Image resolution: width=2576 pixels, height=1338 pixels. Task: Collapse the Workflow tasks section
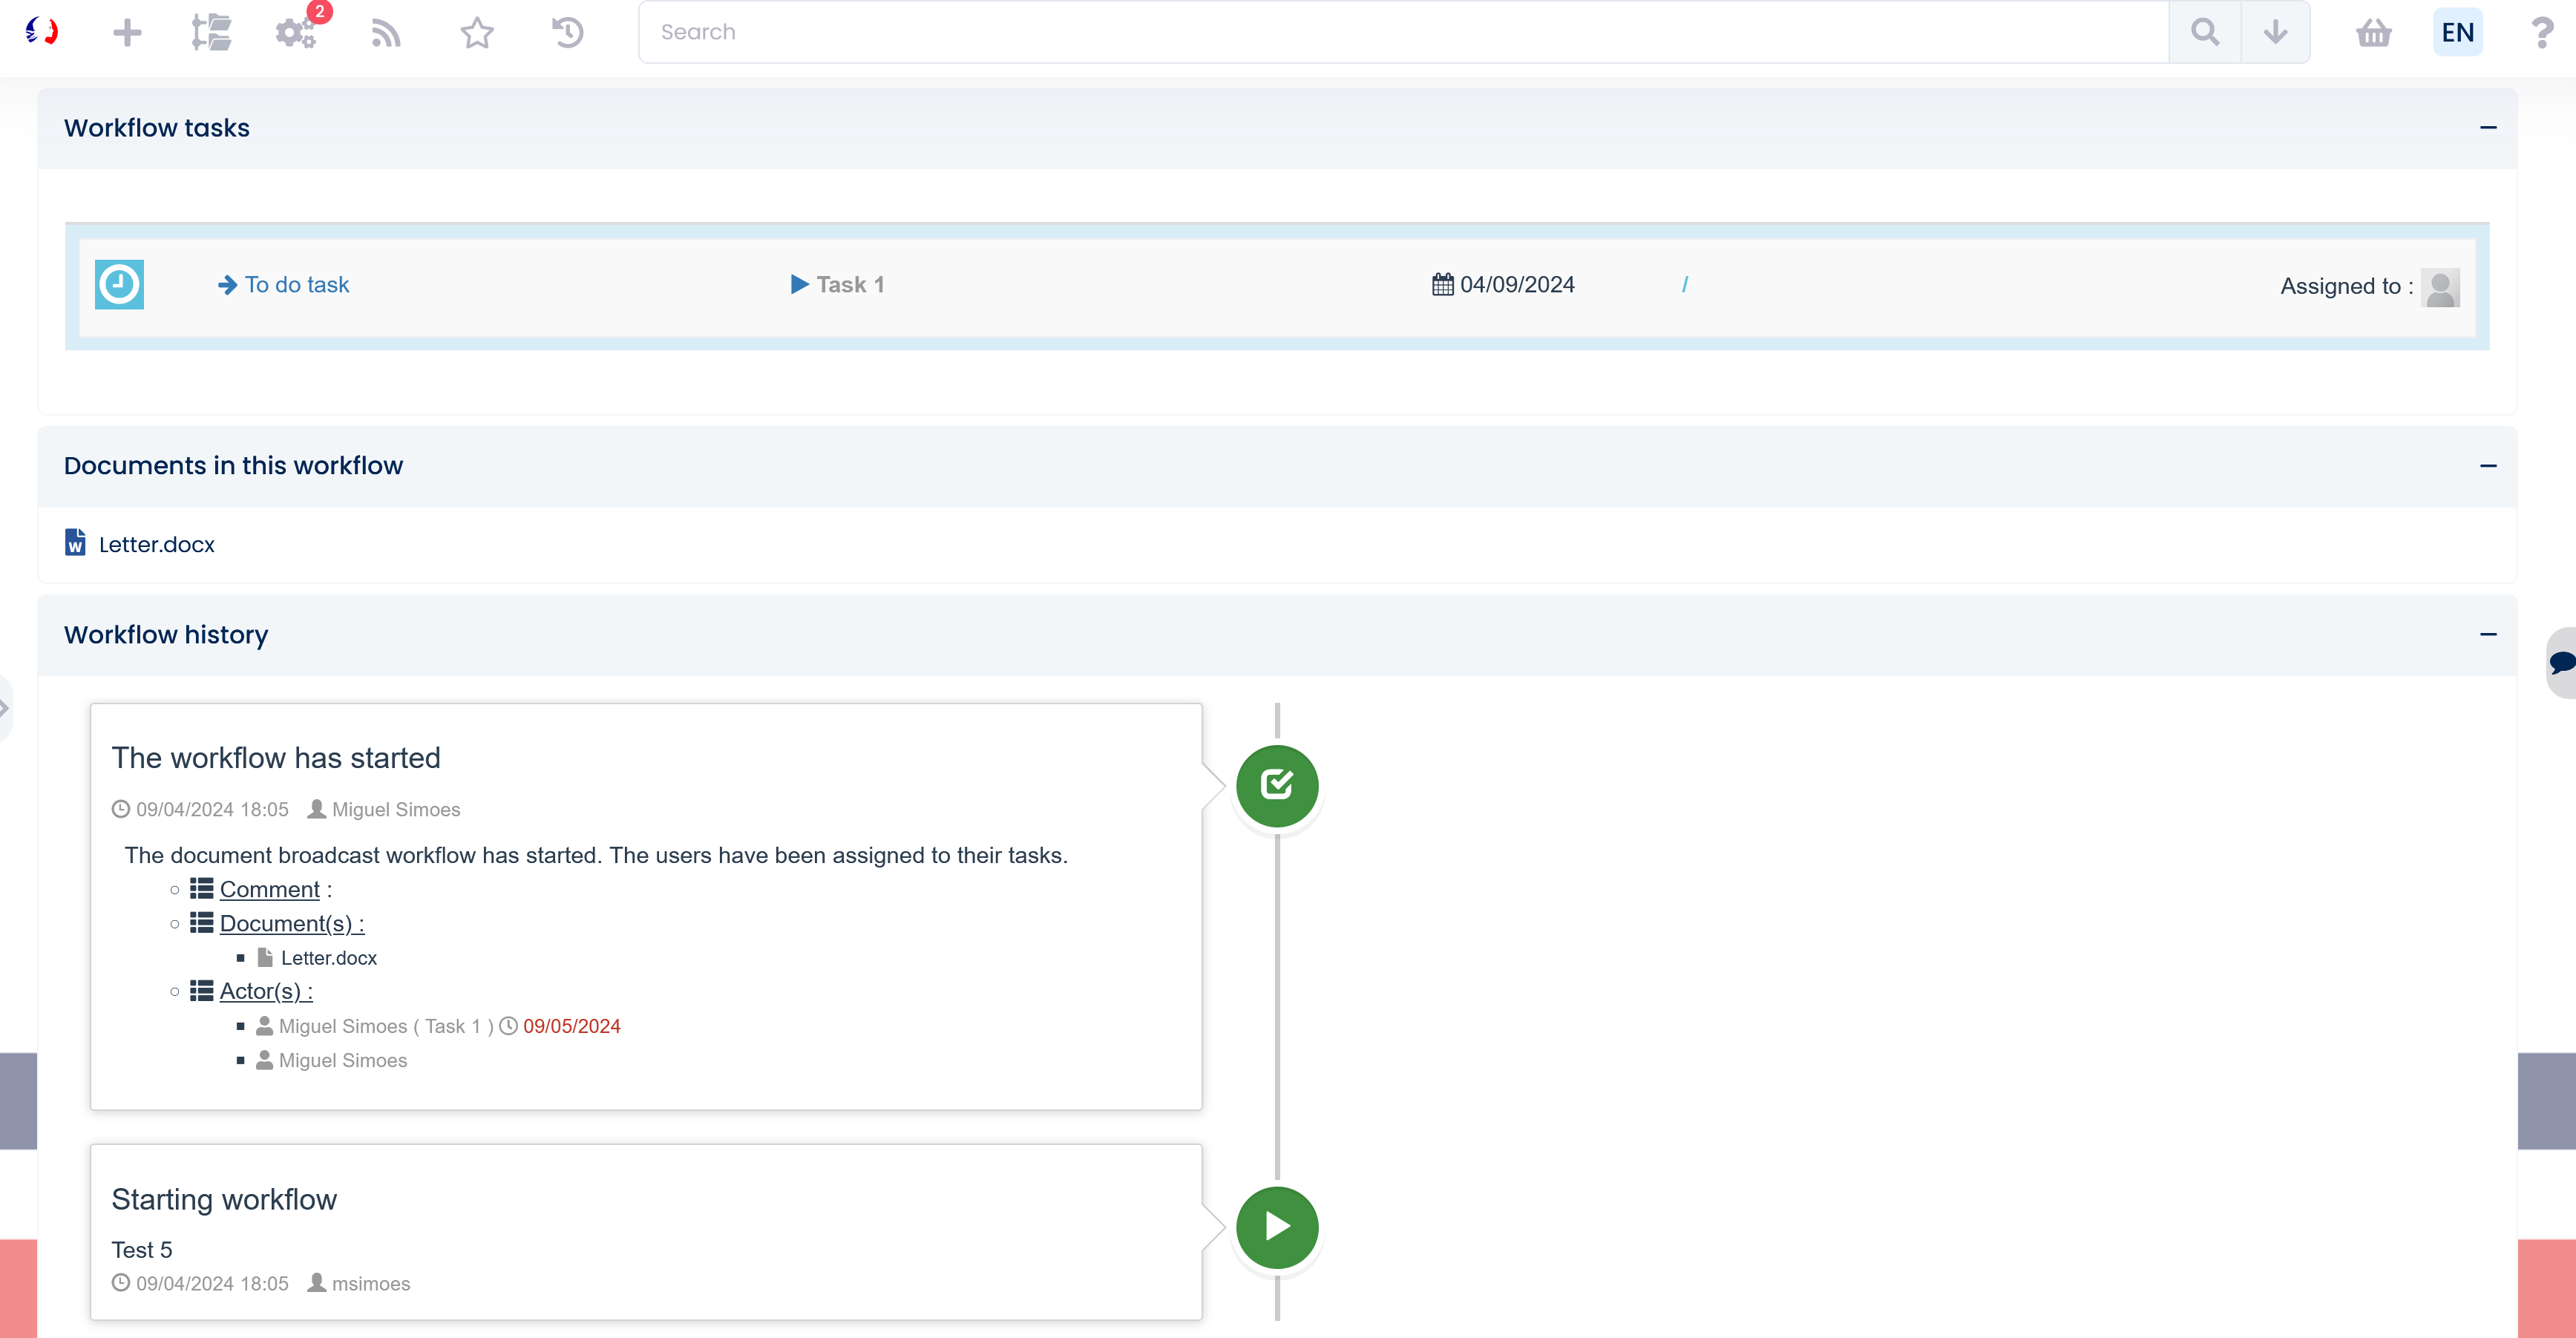pos(2488,128)
